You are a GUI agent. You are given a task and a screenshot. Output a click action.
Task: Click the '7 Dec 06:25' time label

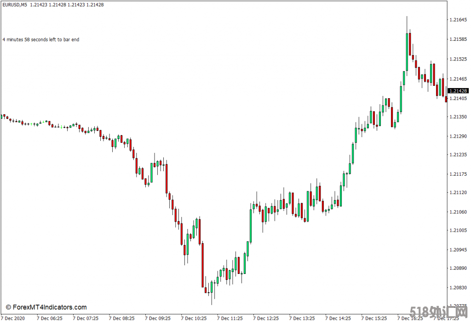coord(50,318)
